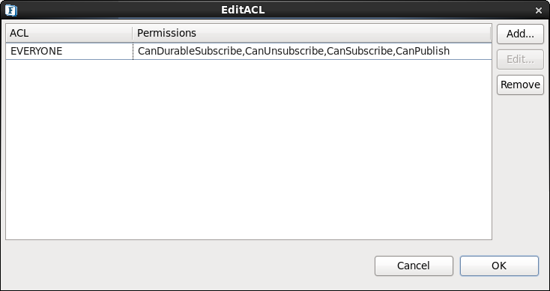Open the Add... ACL entry dialog
The image size is (550, 291).
520,34
